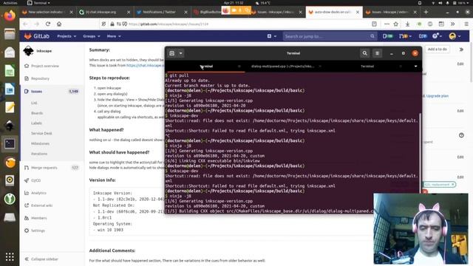The height and width of the screenshot is (266, 473).
Task: Open GitLab issues counter in navbar
Action: coord(387,36)
